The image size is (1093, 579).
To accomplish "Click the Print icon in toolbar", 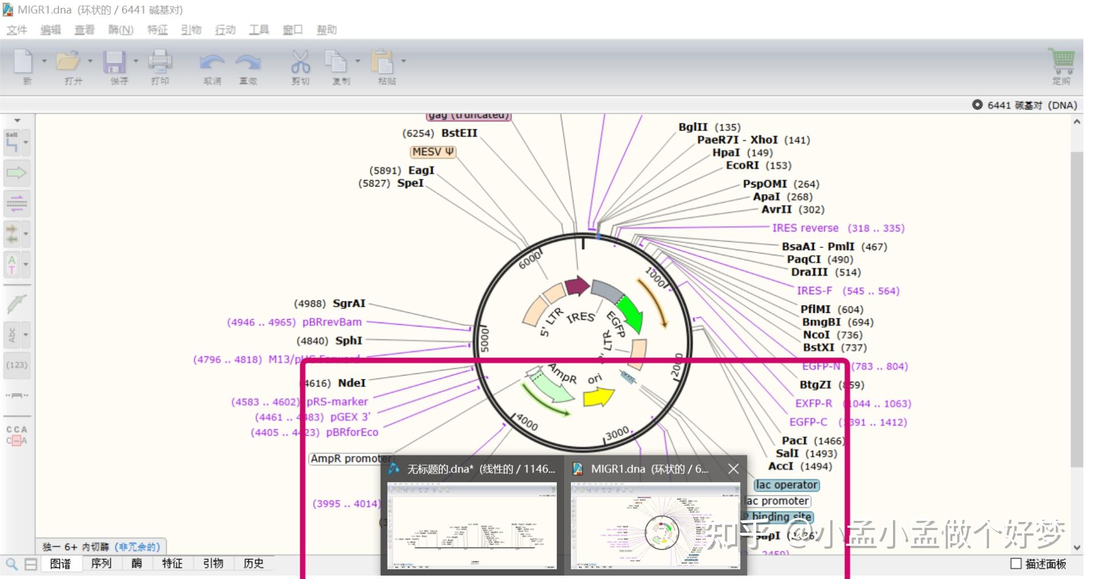I will pos(160,62).
